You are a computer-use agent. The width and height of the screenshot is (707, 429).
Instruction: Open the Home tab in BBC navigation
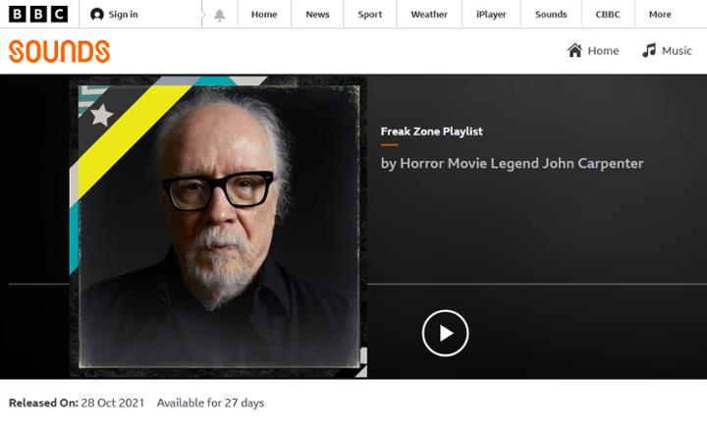(264, 15)
